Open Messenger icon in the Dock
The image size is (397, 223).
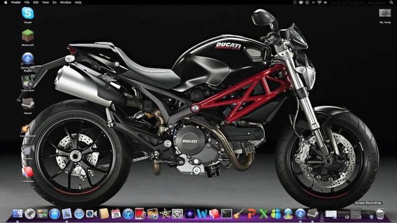(x=275, y=214)
